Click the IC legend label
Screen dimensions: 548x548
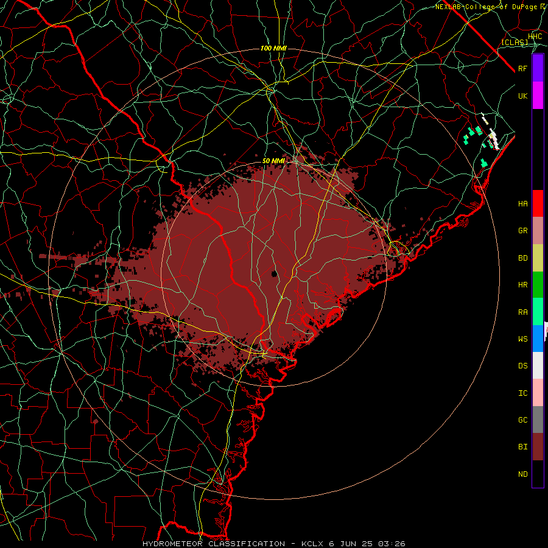click(x=523, y=393)
